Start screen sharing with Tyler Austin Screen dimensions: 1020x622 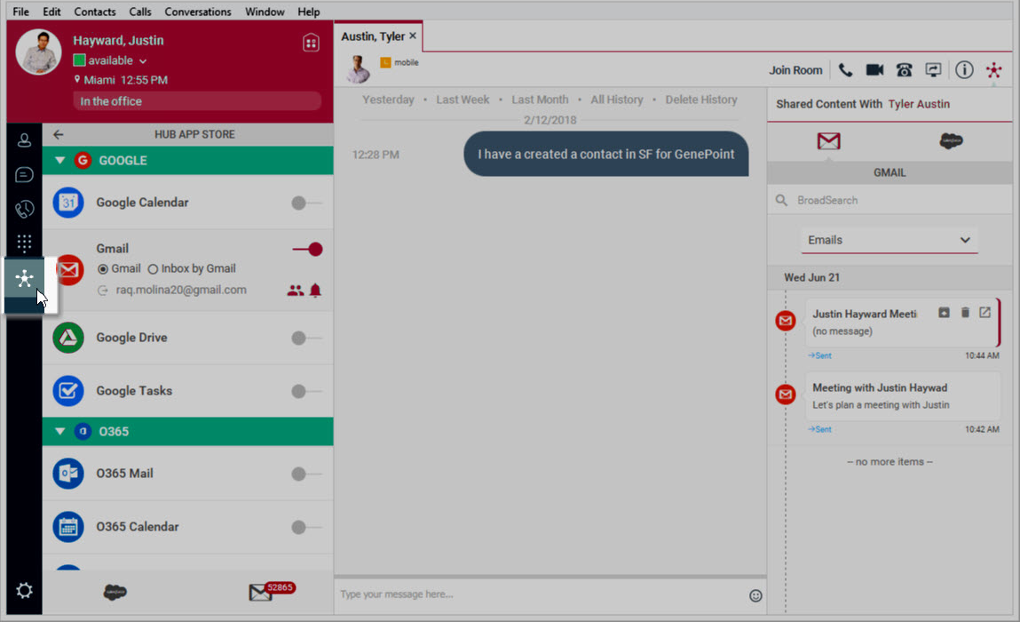[934, 69]
